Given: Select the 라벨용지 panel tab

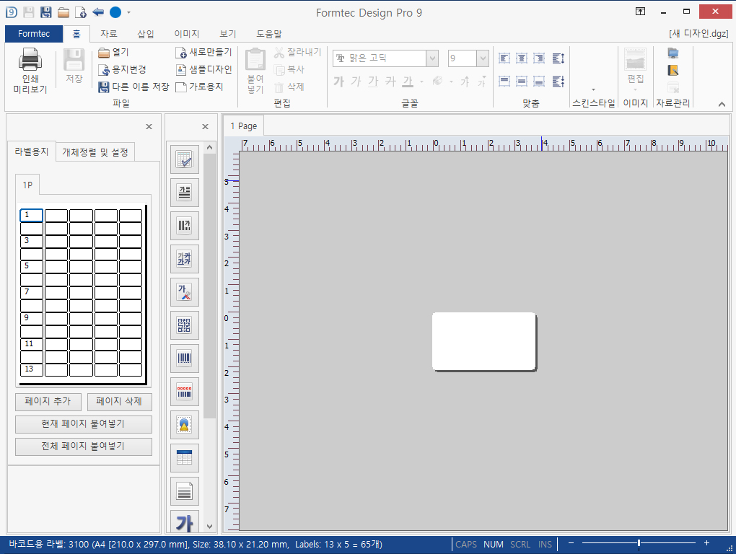Looking at the screenshot, I should coord(32,151).
